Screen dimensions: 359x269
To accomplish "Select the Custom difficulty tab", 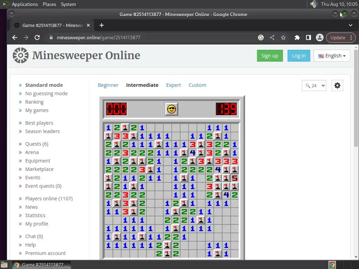I will (197, 85).
